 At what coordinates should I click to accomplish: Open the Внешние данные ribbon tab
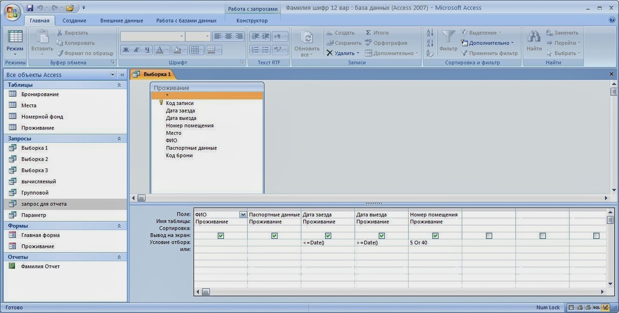coord(122,21)
